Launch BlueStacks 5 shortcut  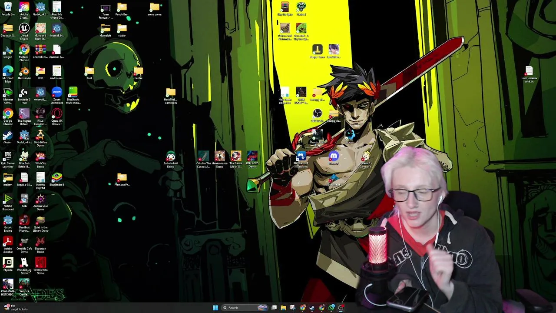pos(57,180)
